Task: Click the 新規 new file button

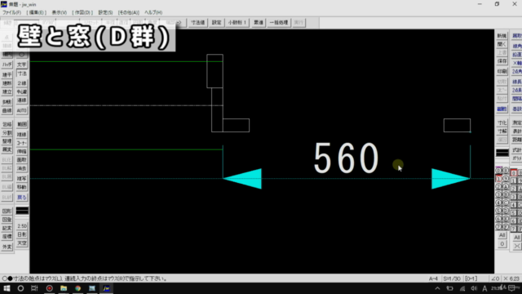Action: [502, 36]
